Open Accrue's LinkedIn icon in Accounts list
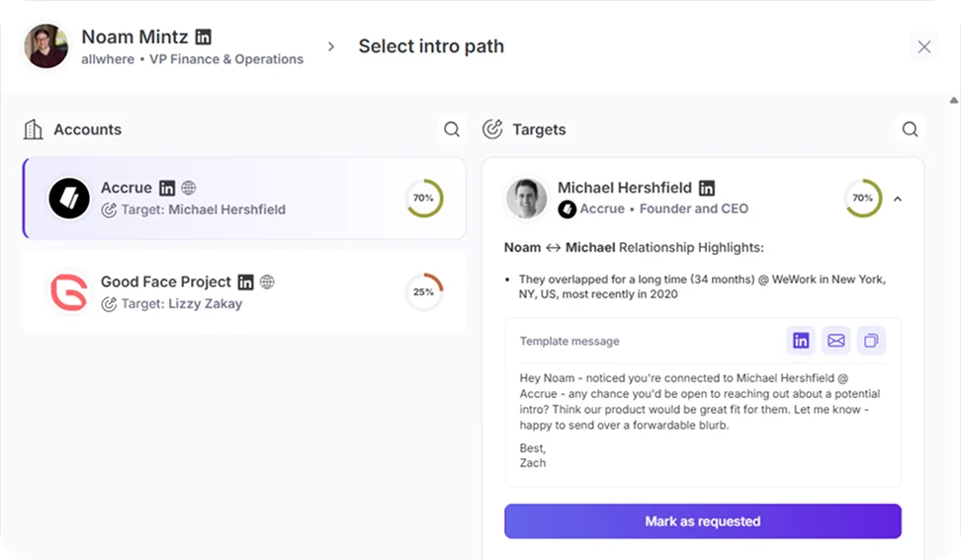The image size is (961, 560). (x=167, y=188)
